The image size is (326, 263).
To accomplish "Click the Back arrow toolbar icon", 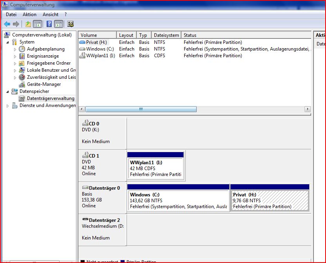I will coord(7,24).
